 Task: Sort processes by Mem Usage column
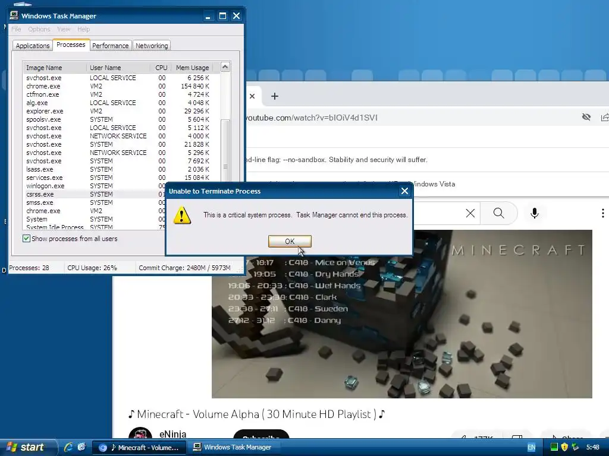pyautogui.click(x=192, y=68)
